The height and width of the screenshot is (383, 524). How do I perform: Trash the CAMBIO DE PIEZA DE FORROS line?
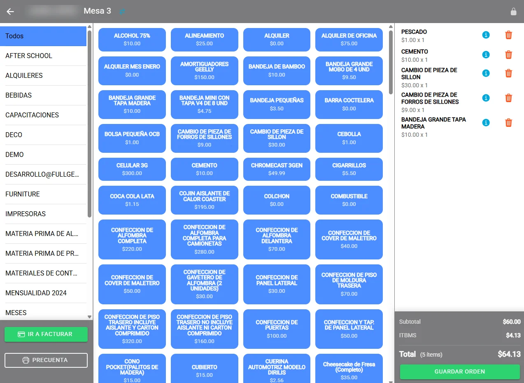508,98
